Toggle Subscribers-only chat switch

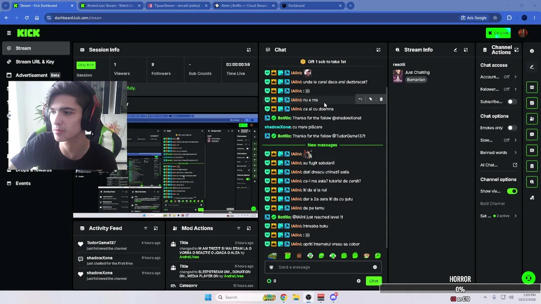pyautogui.click(x=512, y=102)
